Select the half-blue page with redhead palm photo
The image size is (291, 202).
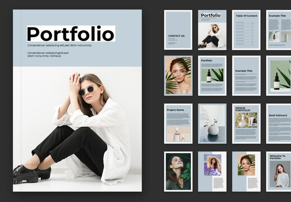(246, 172)
